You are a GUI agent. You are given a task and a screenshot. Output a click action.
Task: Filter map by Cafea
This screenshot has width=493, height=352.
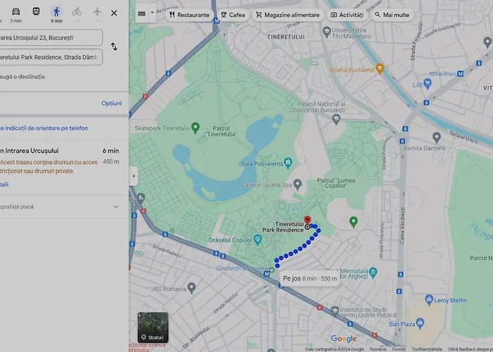(232, 14)
